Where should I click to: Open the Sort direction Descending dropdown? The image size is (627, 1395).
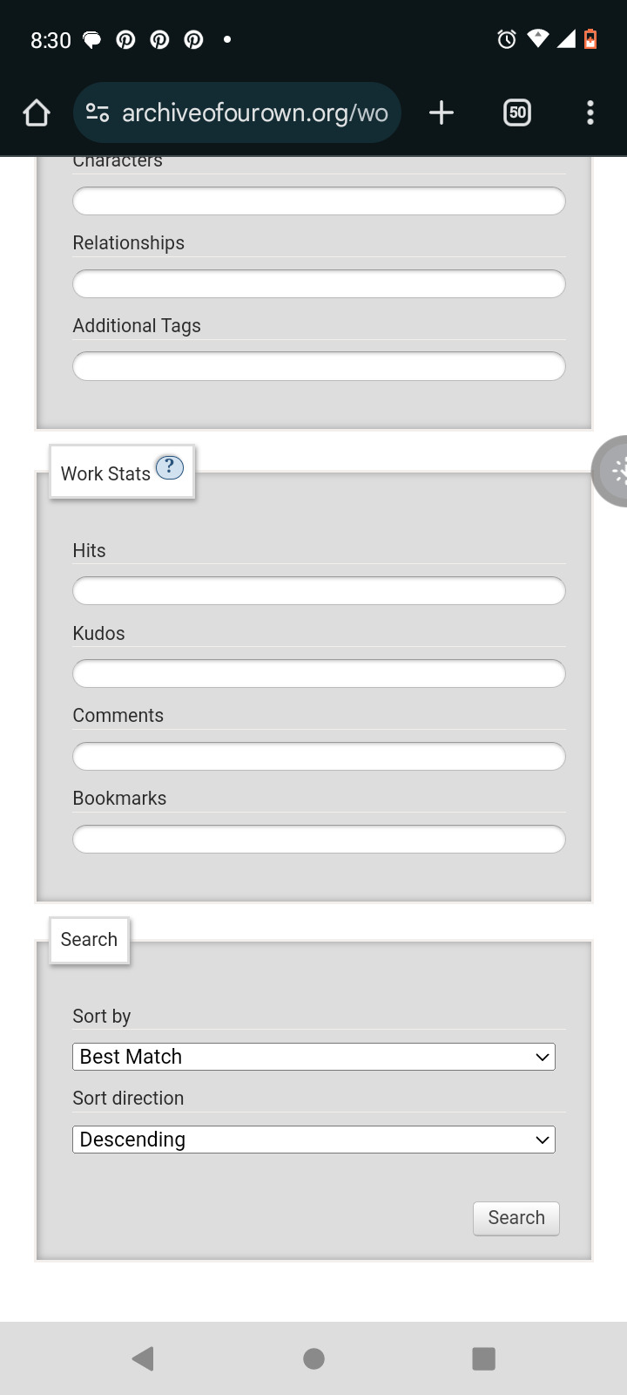pos(313,1140)
